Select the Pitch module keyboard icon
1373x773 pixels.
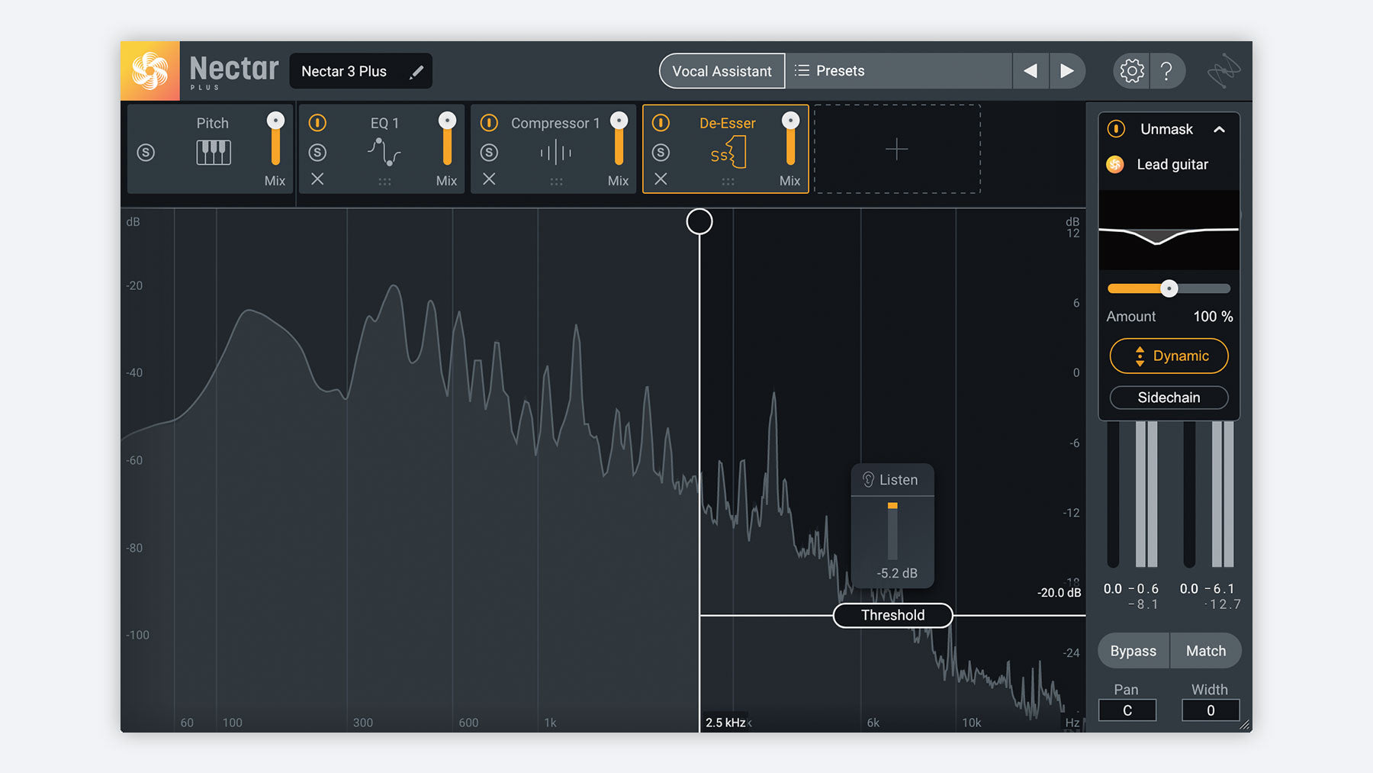213,153
